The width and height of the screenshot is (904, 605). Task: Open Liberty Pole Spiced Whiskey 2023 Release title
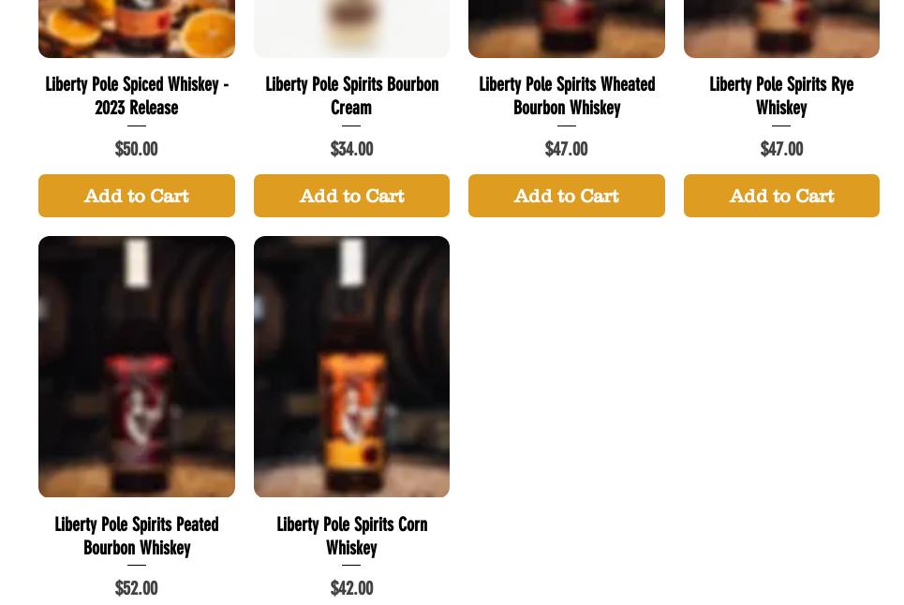point(137,96)
